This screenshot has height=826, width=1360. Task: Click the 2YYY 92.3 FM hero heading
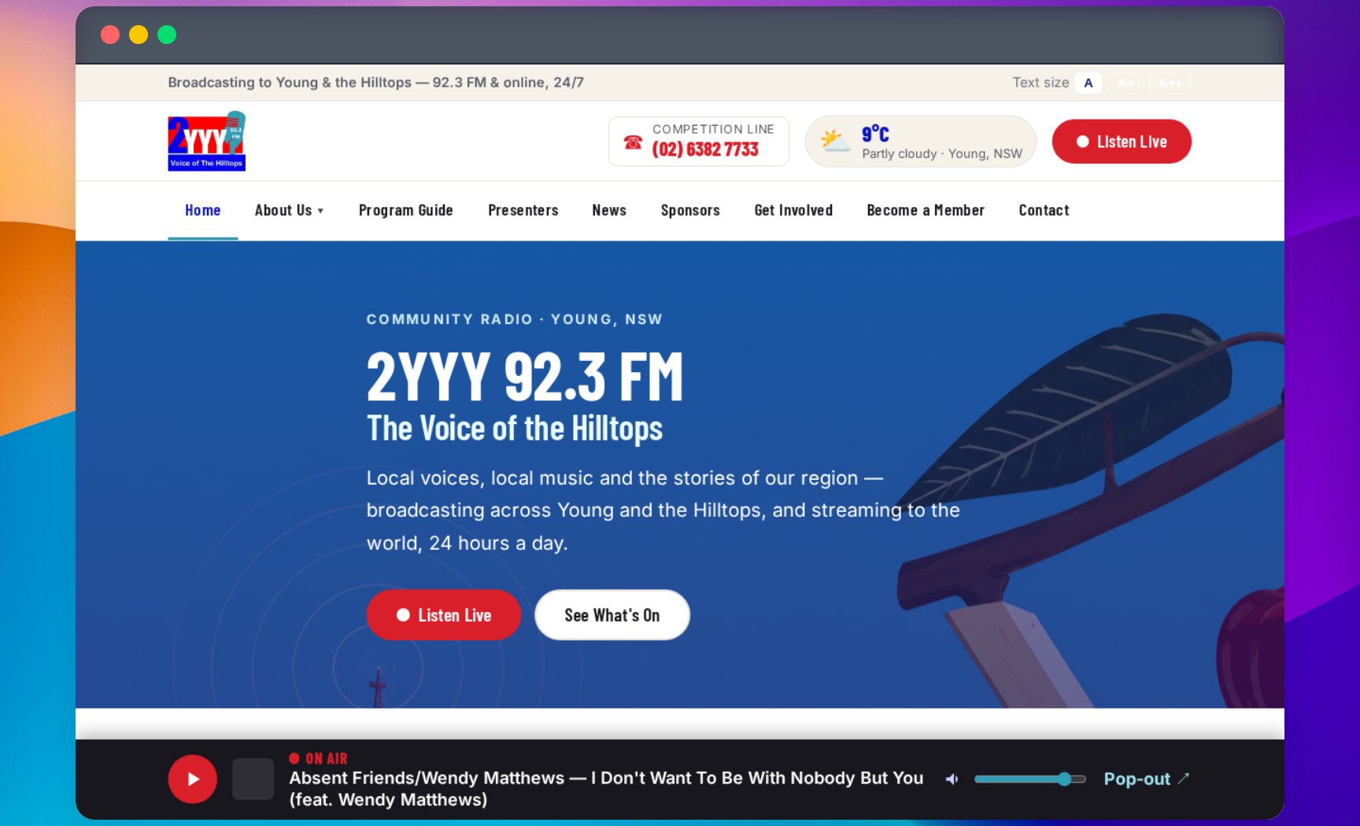[525, 377]
